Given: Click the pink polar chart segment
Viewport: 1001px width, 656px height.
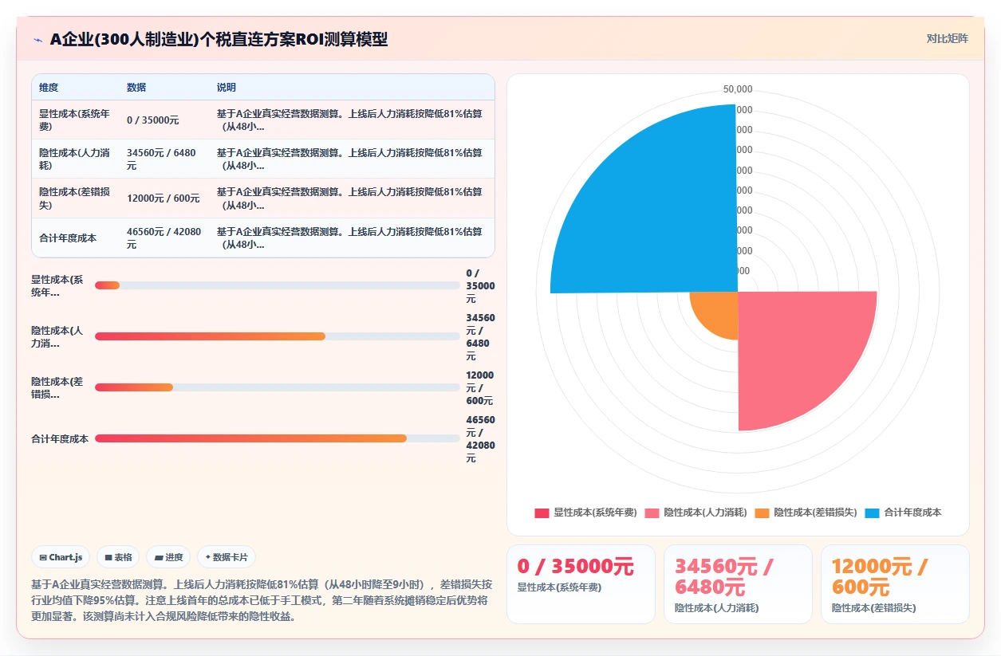Looking at the screenshot, I should coord(798,351).
